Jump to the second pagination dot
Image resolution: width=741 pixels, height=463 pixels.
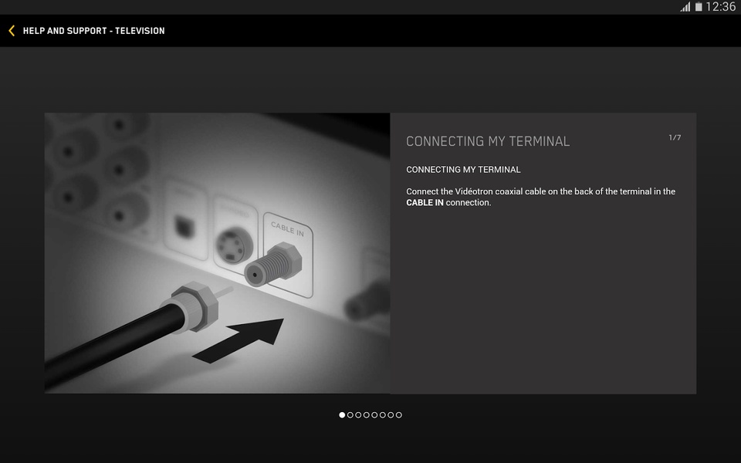[x=350, y=415]
